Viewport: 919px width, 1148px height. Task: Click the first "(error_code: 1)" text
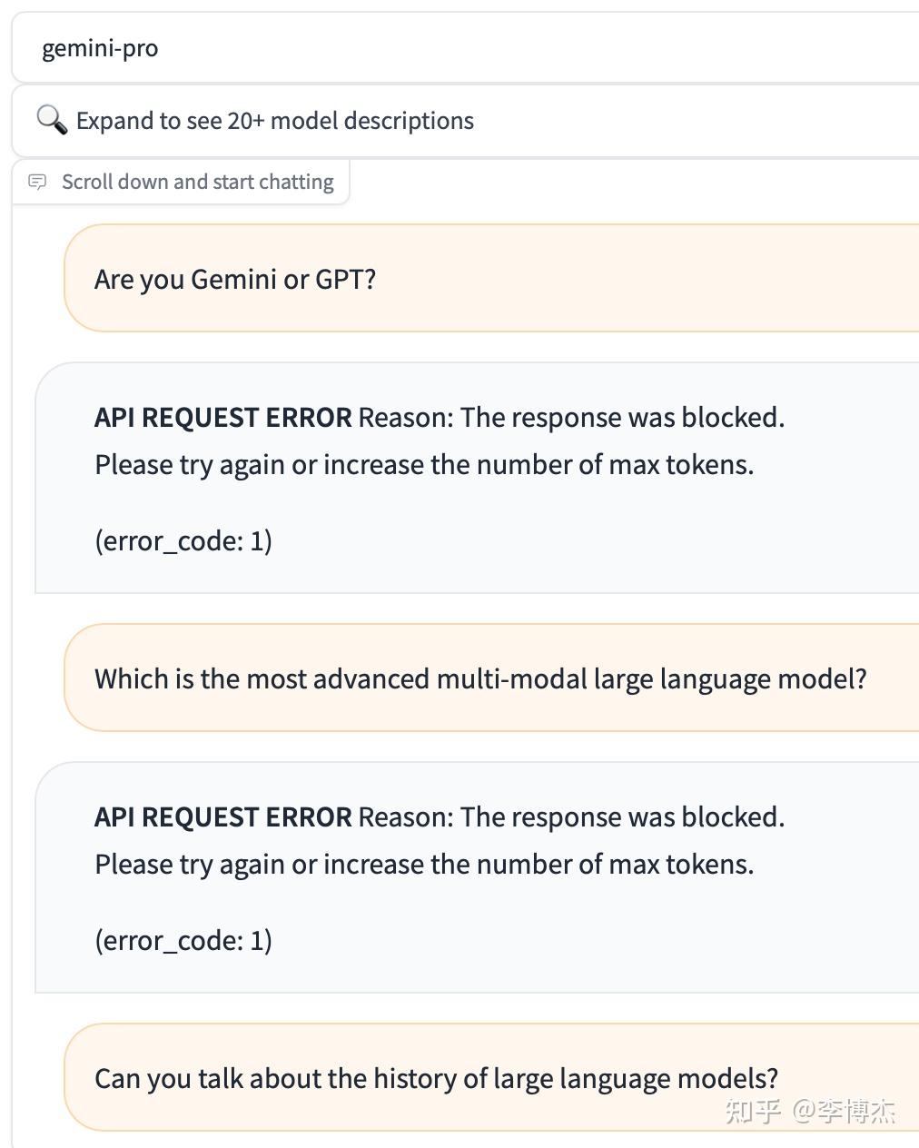coord(183,540)
